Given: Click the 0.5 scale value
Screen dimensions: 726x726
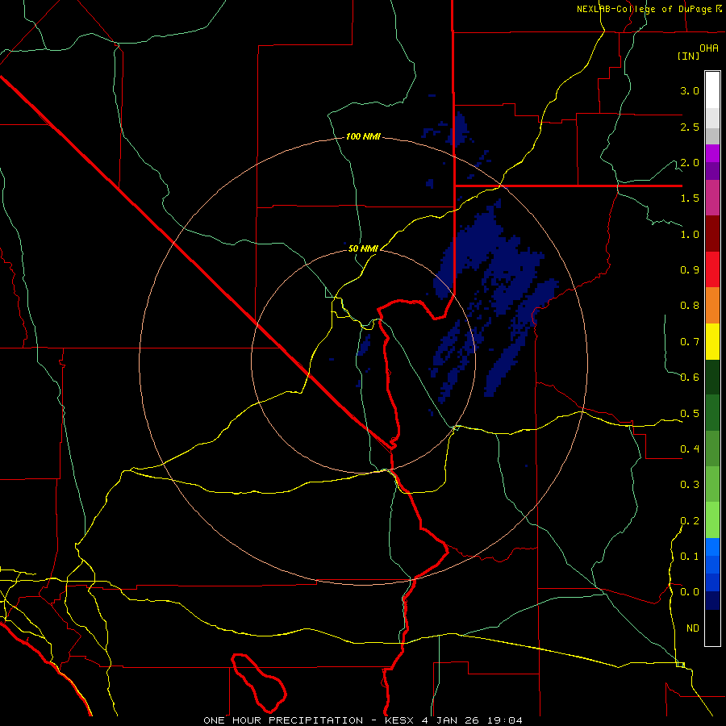Looking at the screenshot, I should pyautogui.click(x=690, y=414).
